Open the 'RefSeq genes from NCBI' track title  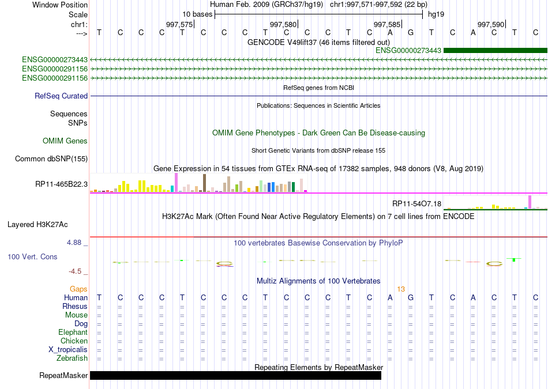point(318,88)
